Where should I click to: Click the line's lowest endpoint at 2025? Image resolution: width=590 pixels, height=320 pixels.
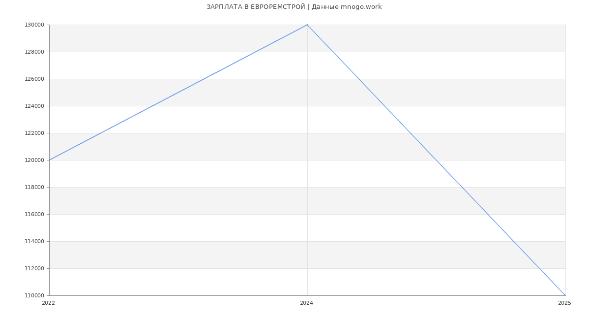[x=565, y=295]
